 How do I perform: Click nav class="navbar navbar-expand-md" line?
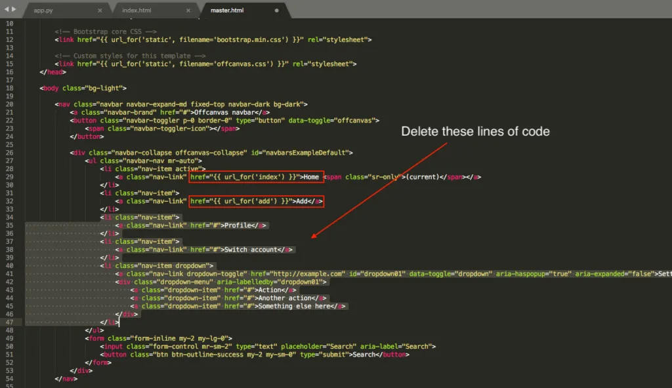pyautogui.click(x=181, y=104)
